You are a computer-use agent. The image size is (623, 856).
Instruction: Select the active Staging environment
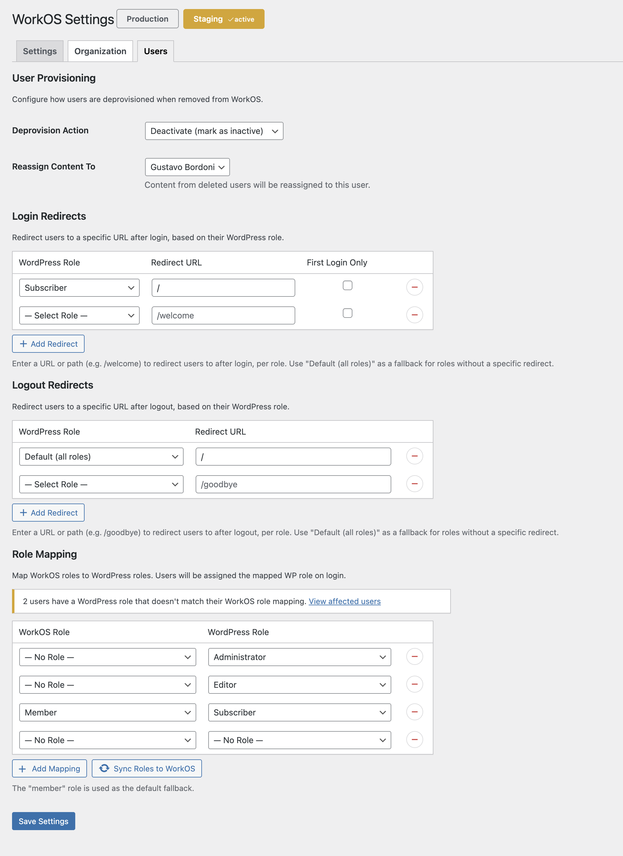[x=224, y=19]
